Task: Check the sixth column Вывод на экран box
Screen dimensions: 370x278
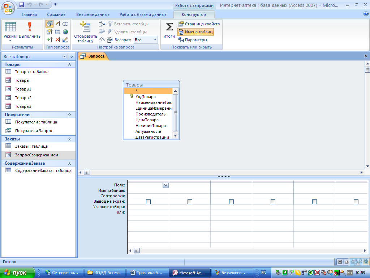Action: [356, 202]
